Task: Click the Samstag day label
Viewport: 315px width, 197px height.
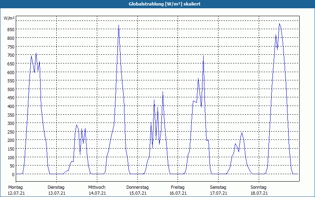Action: coord(218,188)
